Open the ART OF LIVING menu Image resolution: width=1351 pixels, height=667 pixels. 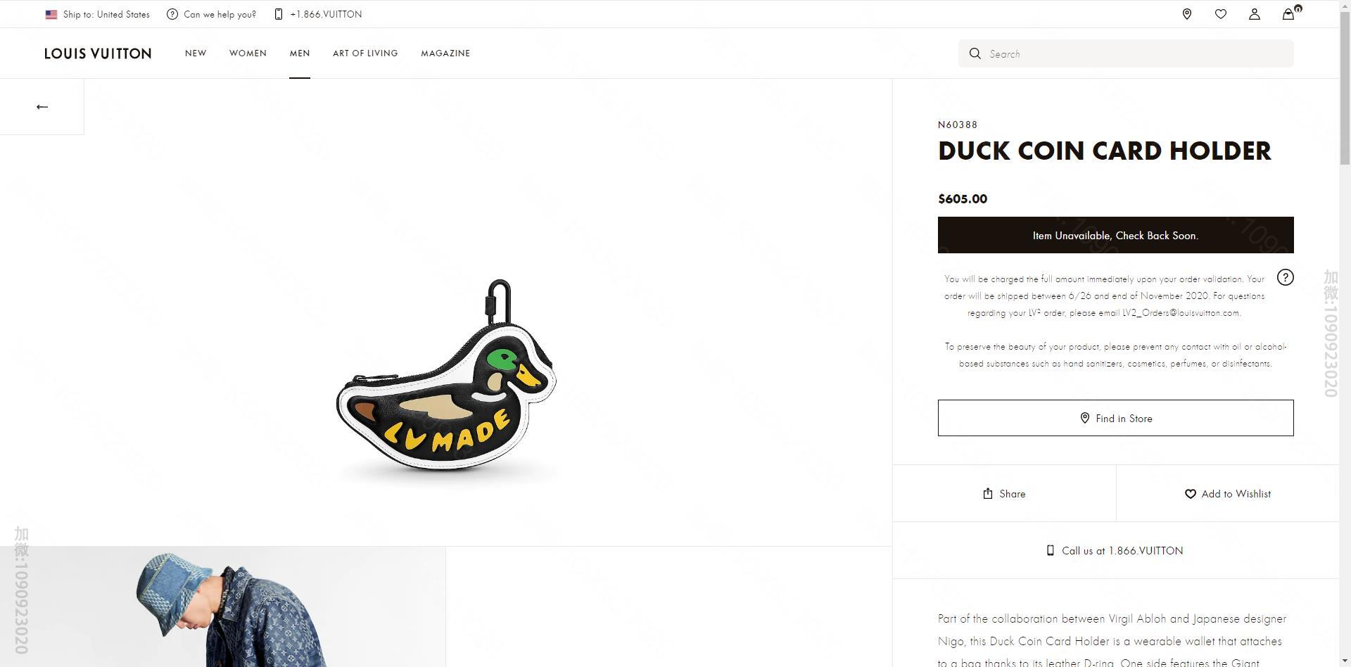click(x=365, y=53)
